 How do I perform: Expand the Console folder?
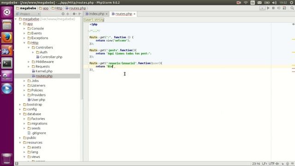coord(24,29)
